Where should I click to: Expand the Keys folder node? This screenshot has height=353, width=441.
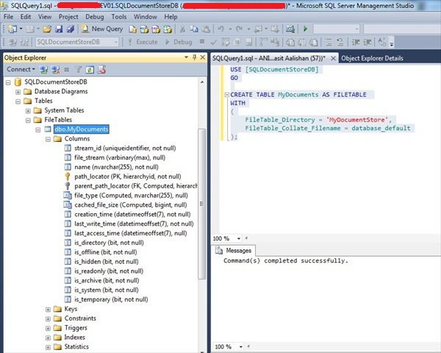pos(49,309)
